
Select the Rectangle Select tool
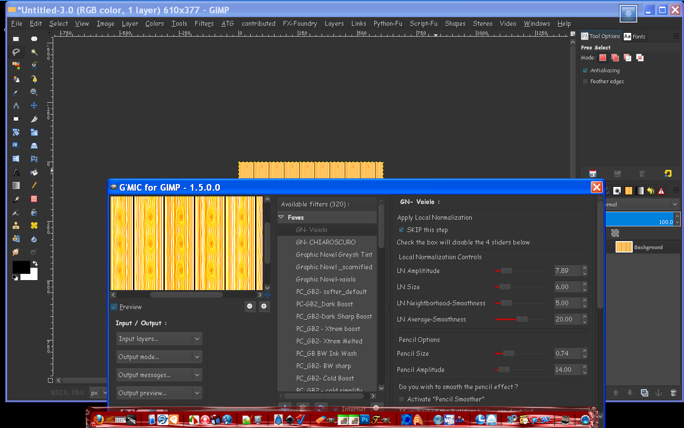16,39
